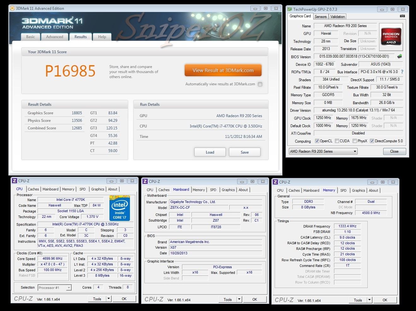
Task: Open the Processor #1 selection dropdown
Action: [55, 288]
